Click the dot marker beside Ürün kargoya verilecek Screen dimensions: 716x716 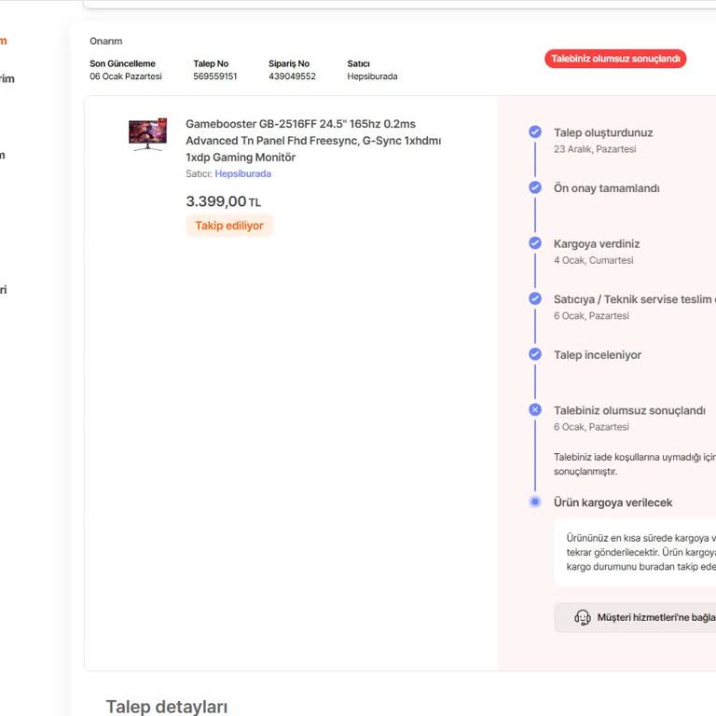click(x=535, y=502)
